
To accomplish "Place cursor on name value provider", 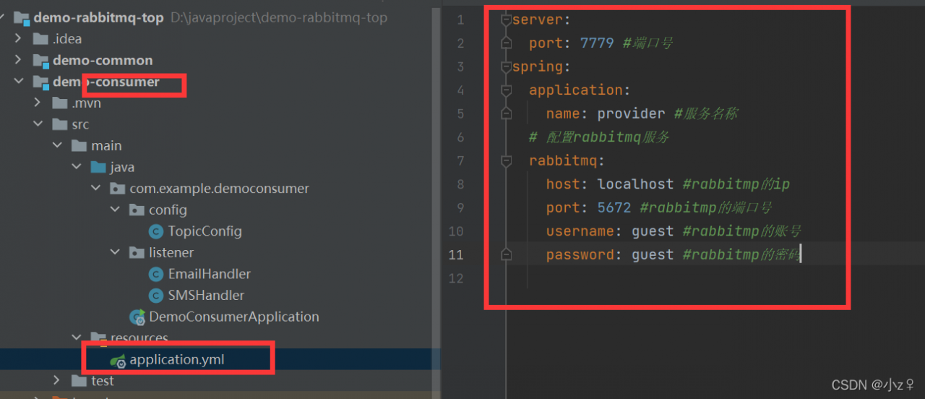I will point(631,113).
